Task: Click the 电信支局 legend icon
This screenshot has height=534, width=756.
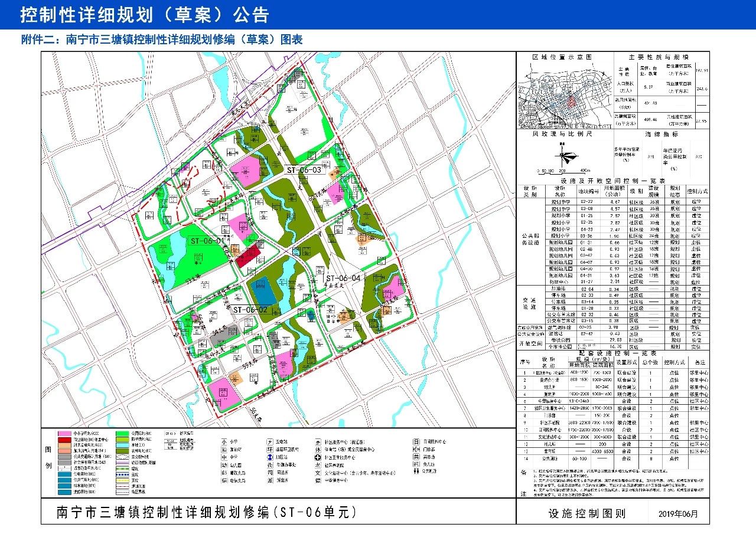Action: (224, 480)
